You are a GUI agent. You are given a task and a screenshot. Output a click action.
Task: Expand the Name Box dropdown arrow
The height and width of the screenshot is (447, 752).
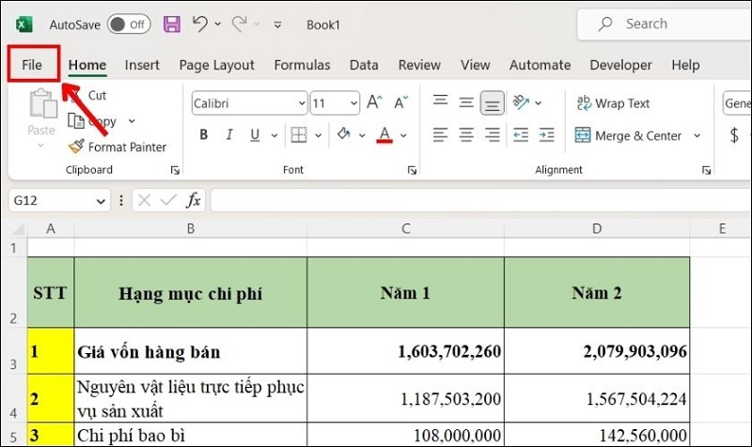click(102, 201)
